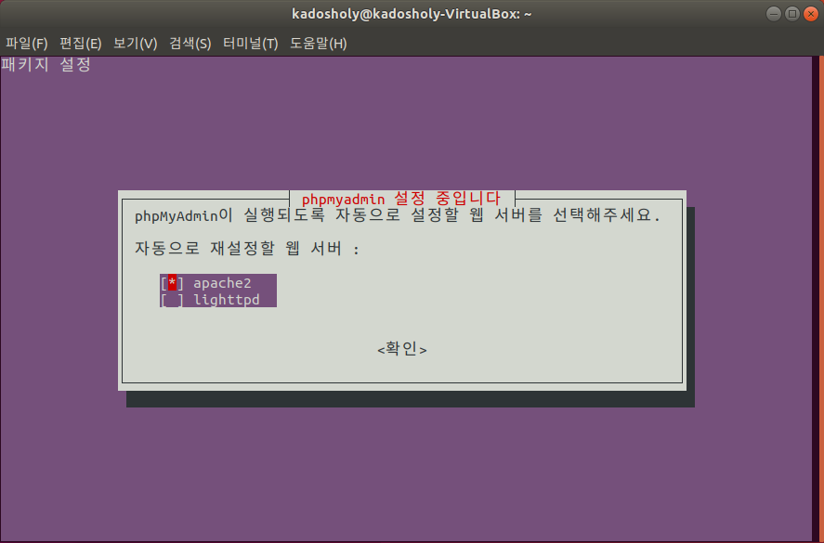This screenshot has height=543, width=824.
Task: Open the 보기(V) menu
Action: point(135,44)
